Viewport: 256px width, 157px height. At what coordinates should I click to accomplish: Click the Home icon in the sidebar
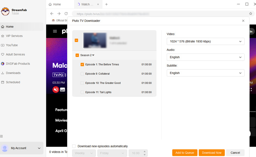point(2,27)
